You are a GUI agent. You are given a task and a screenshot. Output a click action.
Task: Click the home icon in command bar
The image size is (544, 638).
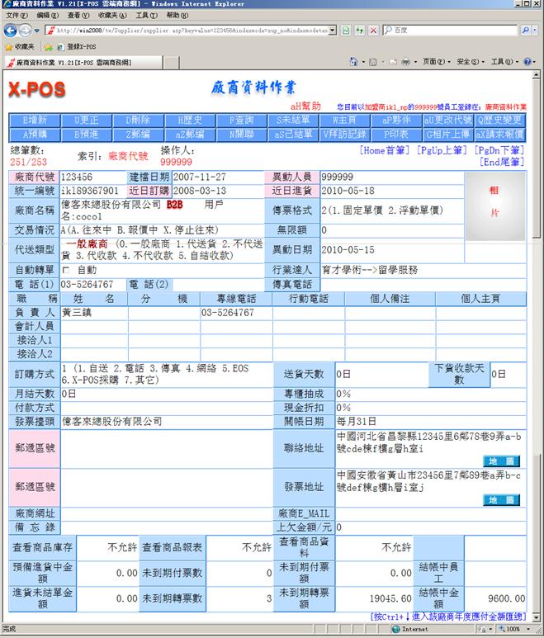click(x=354, y=62)
